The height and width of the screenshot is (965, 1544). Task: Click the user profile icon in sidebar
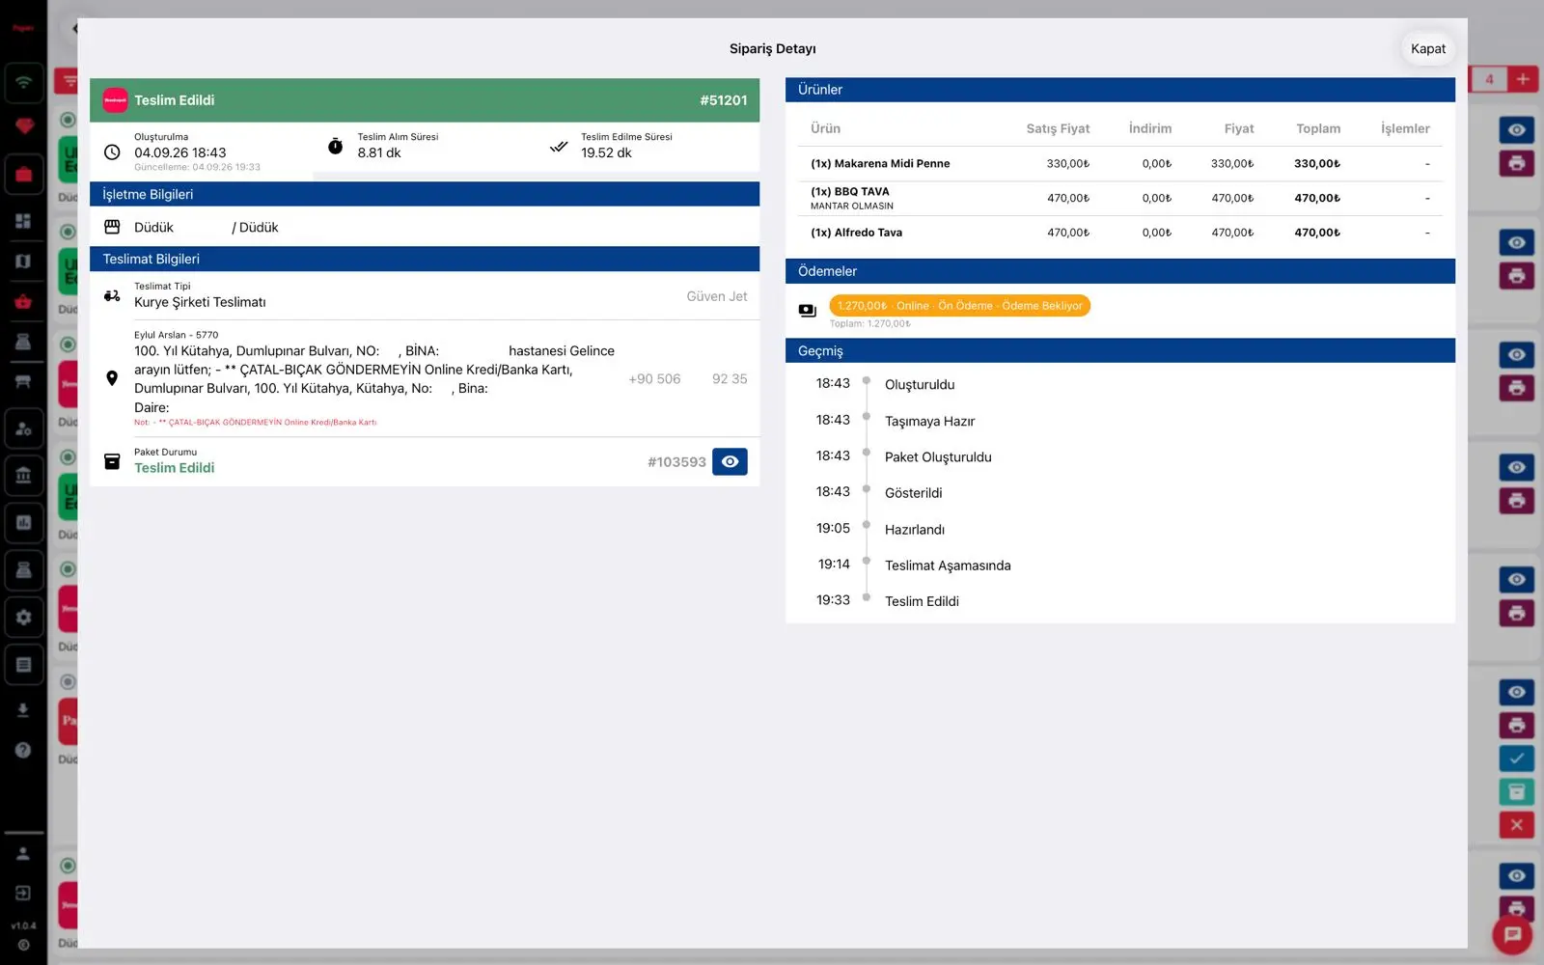[x=23, y=853]
